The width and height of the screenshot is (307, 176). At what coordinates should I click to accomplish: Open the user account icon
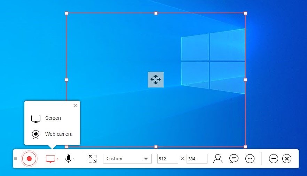pyautogui.click(x=218, y=159)
